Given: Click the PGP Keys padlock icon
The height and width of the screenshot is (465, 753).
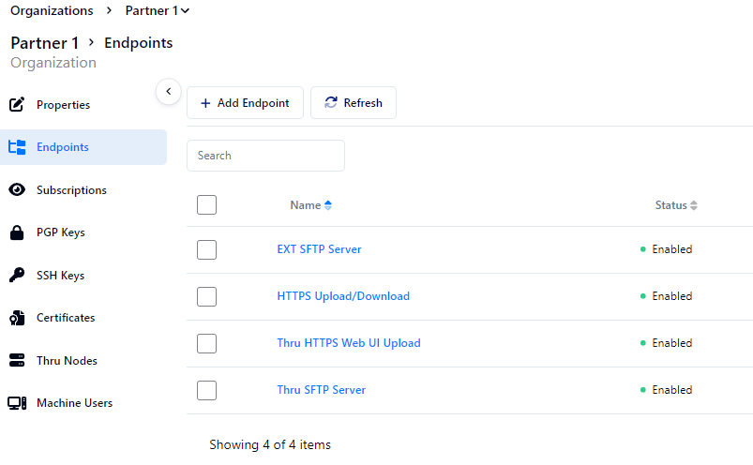Looking at the screenshot, I should [16, 232].
